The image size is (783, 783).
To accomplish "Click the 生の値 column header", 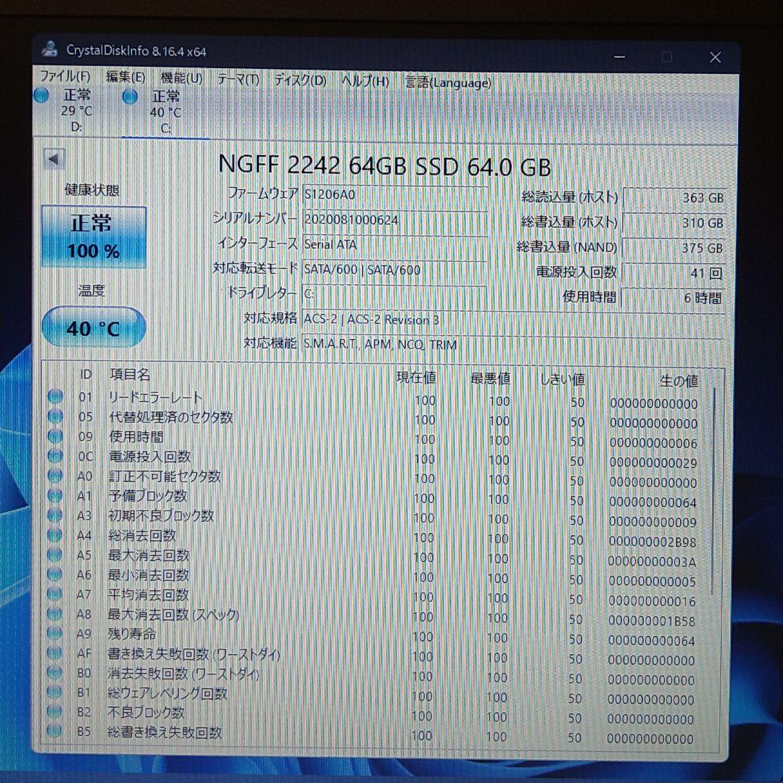I will 679,381.
